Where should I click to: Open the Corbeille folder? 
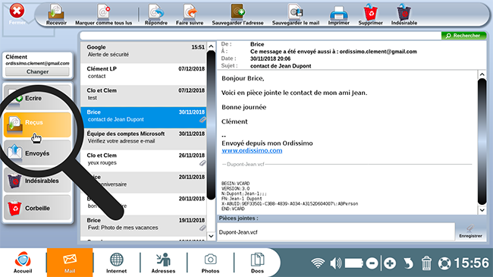point(37,208)
